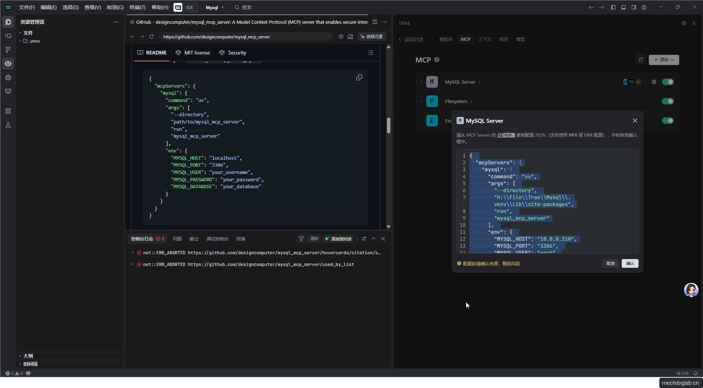Image resolution: width=703 pixels, height=388 pixels.
Task: Refresh the MCP server list
Action: (x=641, y=60)
